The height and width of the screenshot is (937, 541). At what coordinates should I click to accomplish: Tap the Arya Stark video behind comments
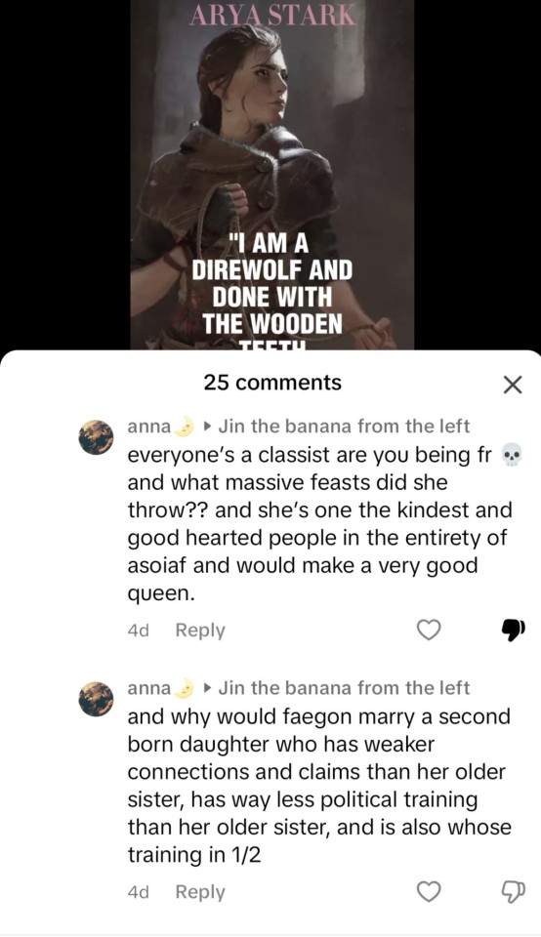tap(272, 175)
